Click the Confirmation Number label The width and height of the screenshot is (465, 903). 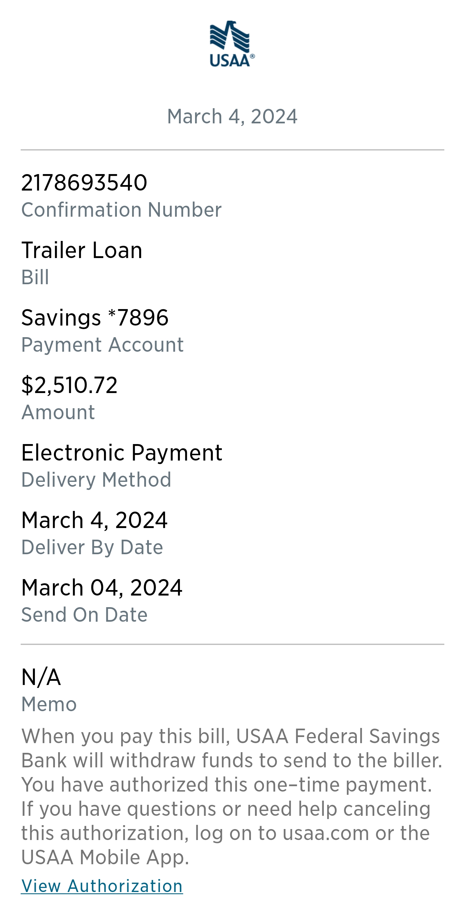[121, 210]
